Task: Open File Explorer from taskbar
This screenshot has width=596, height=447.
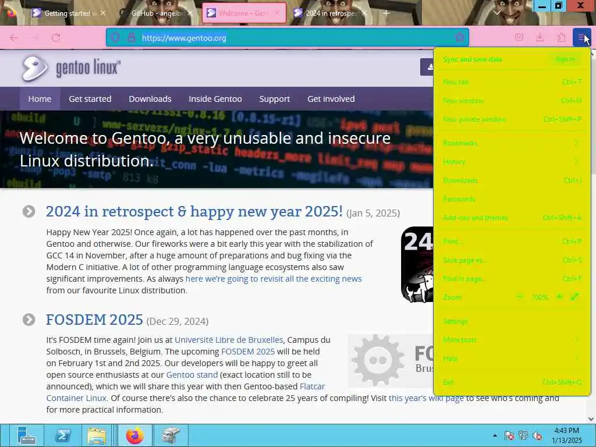Action: click(97, 435)
